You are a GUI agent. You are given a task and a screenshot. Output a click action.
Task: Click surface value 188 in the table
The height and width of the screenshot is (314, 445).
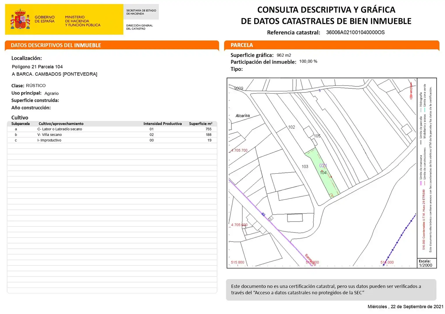(x=208, y=135)
